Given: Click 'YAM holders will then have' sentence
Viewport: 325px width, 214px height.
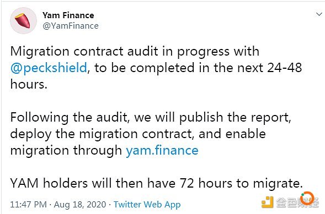Looking at the screenshot, I should pos(93,183).
